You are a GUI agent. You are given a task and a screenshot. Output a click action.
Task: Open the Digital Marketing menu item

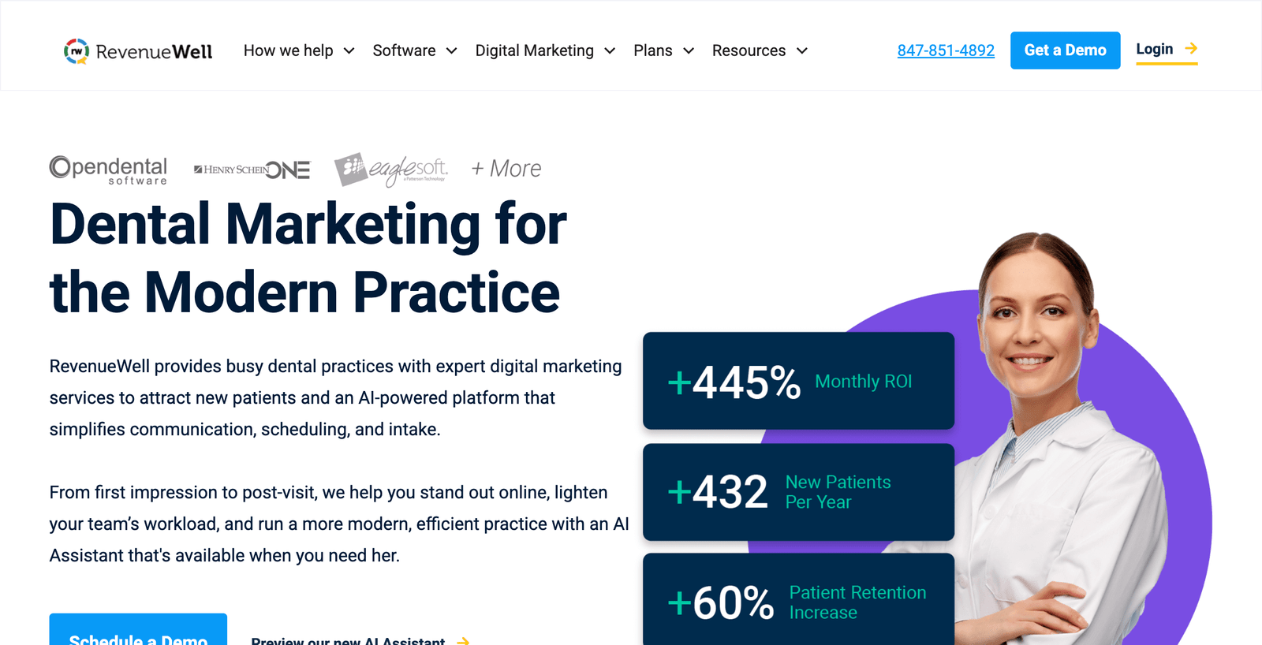pyautogui.click(x=534, y=50)
